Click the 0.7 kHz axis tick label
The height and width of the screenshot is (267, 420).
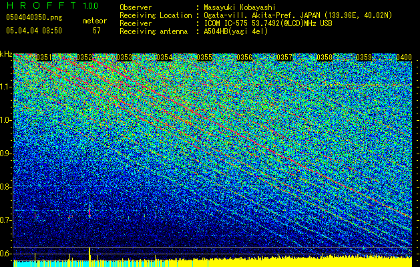6,220
